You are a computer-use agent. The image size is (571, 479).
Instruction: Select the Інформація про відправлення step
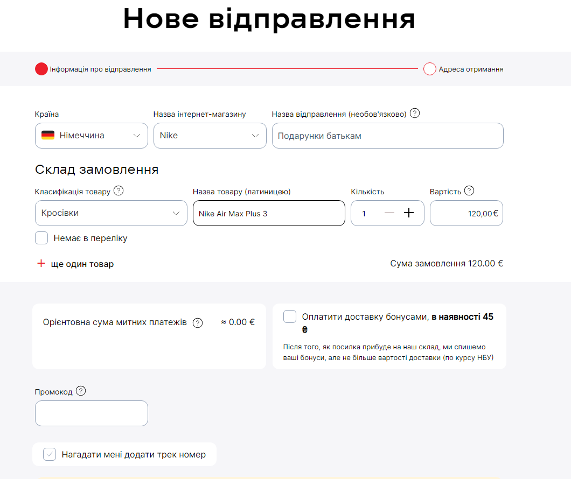coord(93,69)
